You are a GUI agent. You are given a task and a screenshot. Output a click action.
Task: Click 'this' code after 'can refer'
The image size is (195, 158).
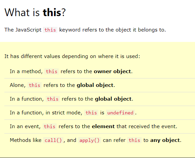pos(134,140)
